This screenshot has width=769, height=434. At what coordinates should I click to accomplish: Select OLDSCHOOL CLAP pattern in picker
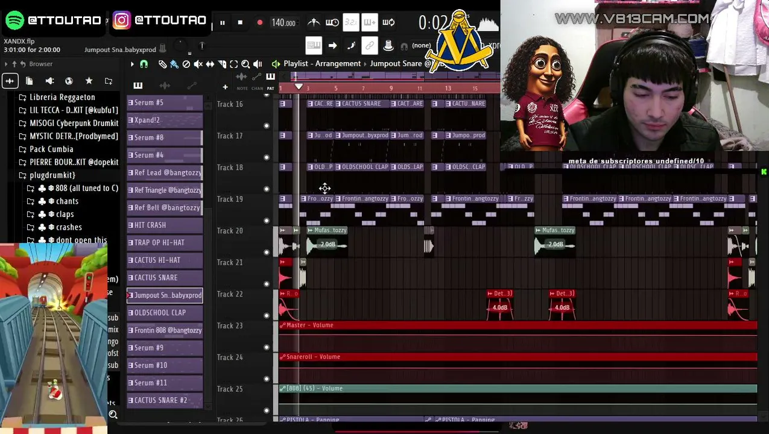(x=165, y=312)
